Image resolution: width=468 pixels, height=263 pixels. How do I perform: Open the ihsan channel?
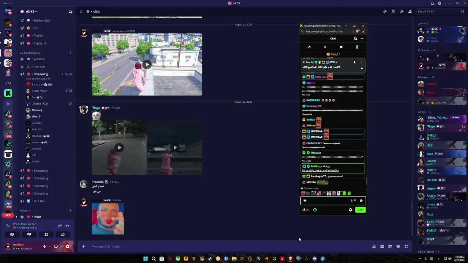(46, 217)
